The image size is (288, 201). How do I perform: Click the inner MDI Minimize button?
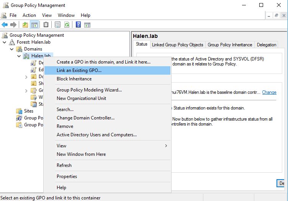269,16
